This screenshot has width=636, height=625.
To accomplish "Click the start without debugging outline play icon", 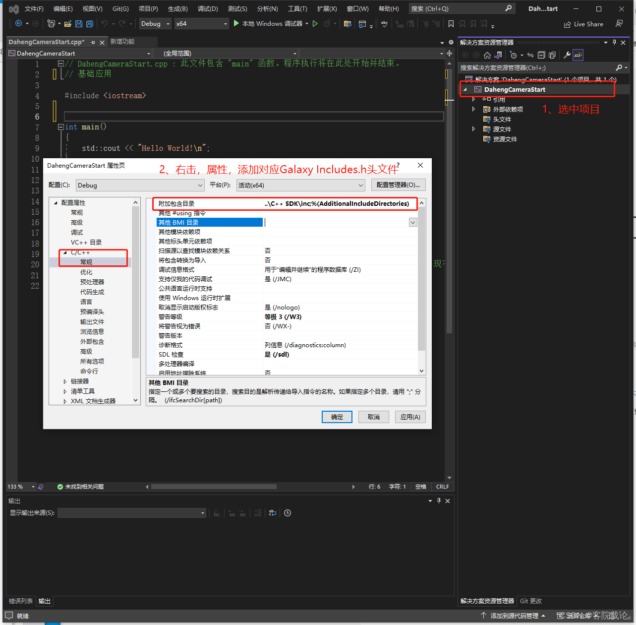I will (315, 23).
